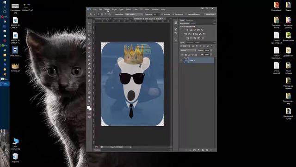Open the layer Kind filter dropdown
The height and width of the screenshot is (167, 296).
click(185, 46)
